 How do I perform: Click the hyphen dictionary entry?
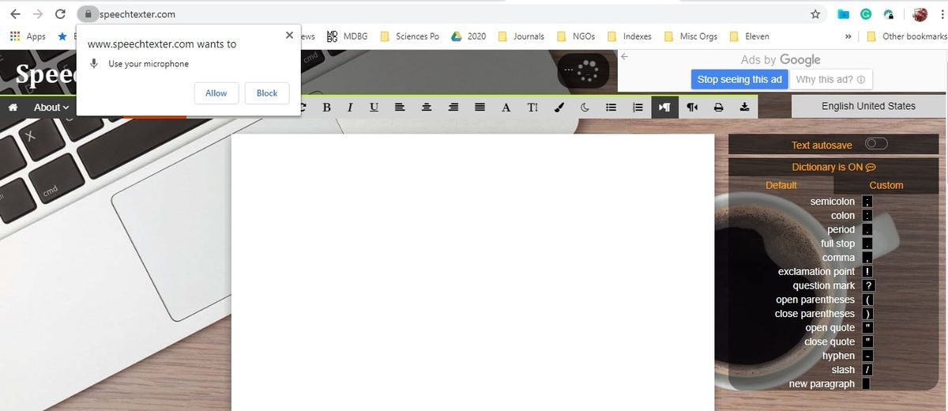click(847, 356)
